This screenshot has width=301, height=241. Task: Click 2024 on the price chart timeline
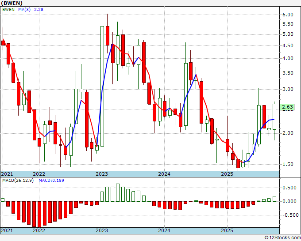pos(164,174)
